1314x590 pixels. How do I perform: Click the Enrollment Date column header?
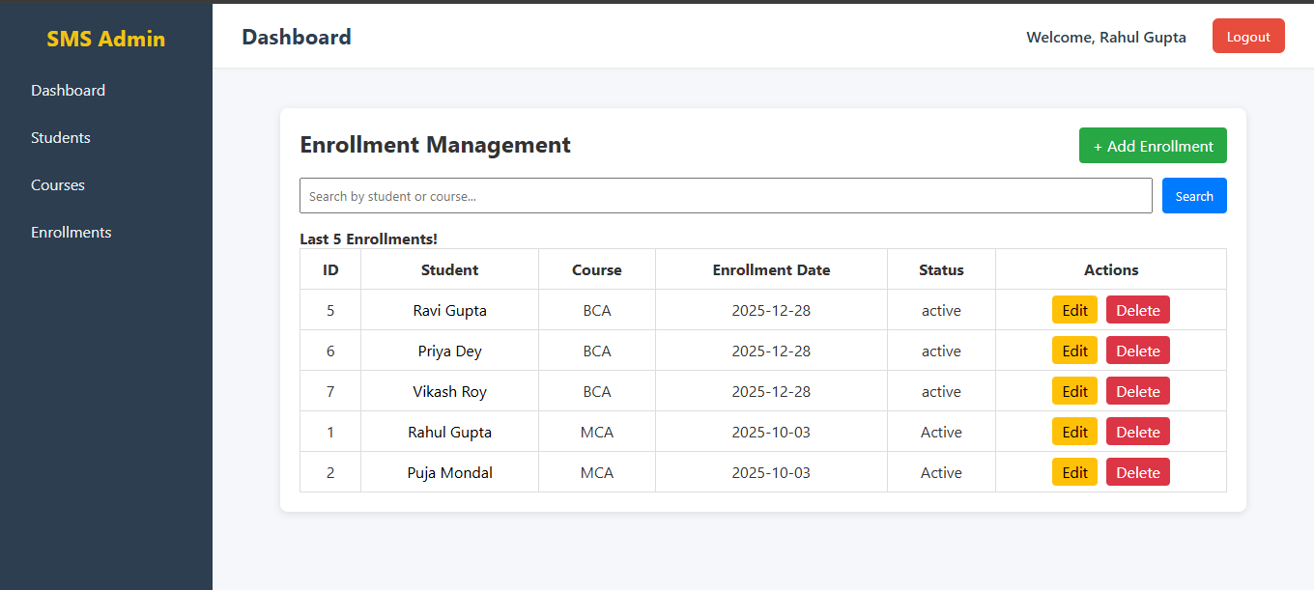point(771,269)
